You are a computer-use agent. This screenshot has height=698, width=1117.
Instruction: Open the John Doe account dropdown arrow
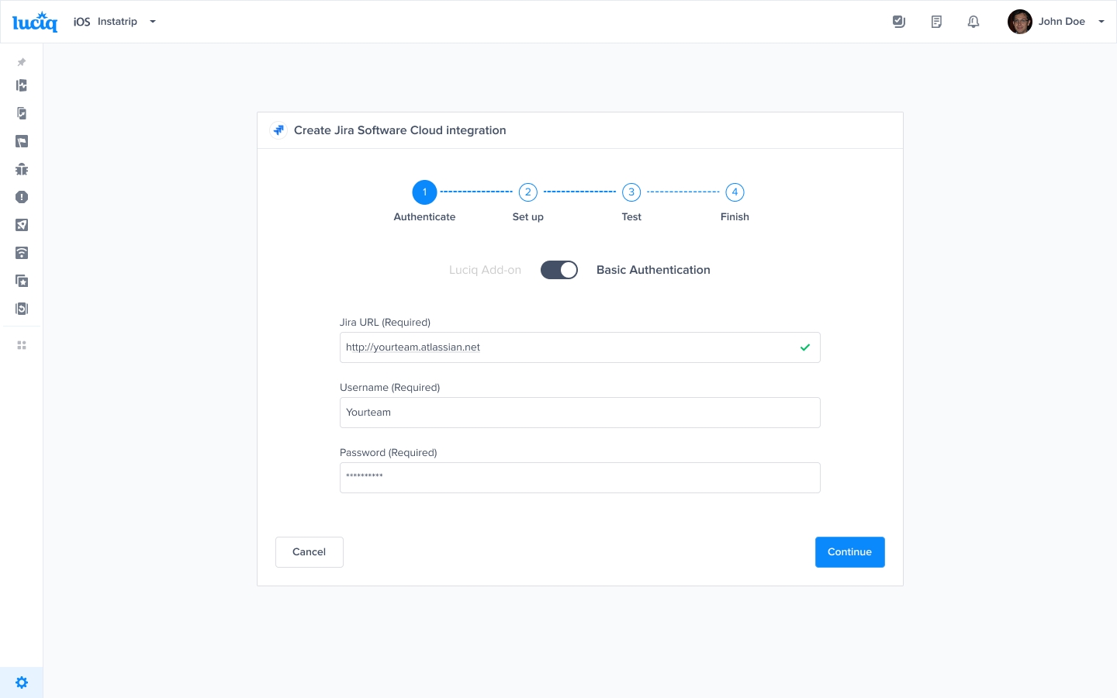click(x=1101, y=22)
